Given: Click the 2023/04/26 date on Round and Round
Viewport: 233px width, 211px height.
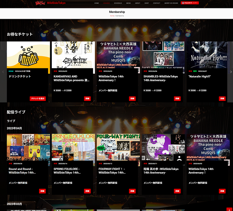Looking at the screenshot, I should pos(18,164).
